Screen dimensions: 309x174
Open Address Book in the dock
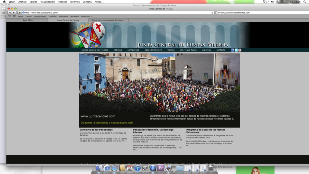(122, 168)
